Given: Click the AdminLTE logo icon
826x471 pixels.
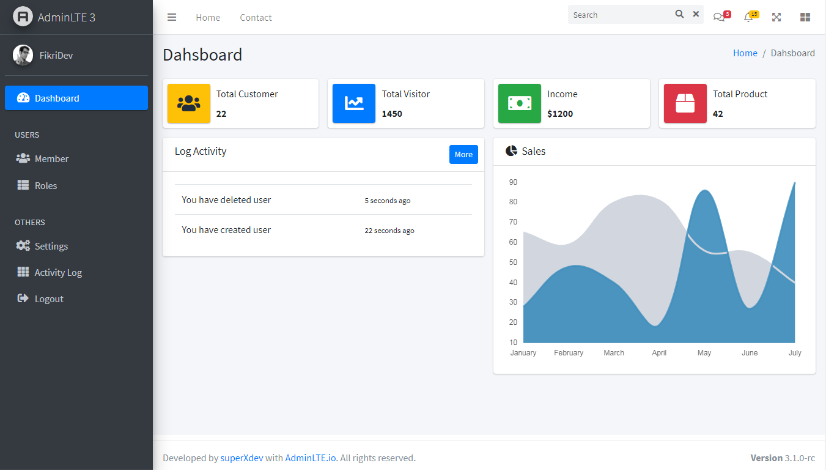Looking at the screenshot, I should tap(23, 17).
